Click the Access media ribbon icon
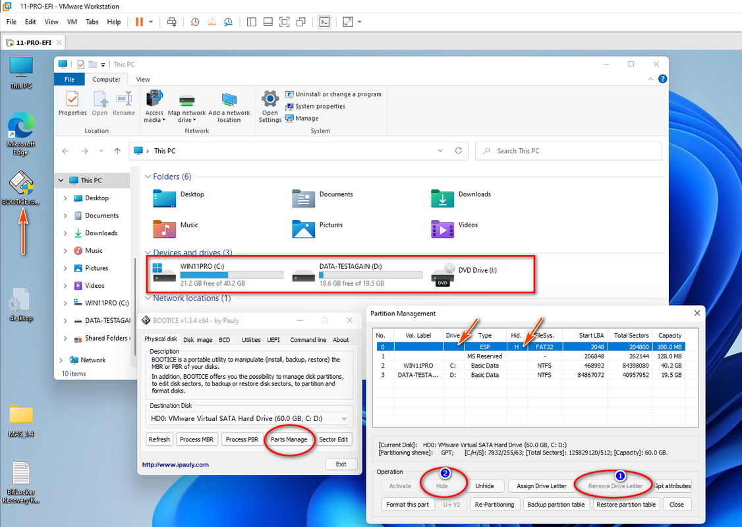742x527 pixels. tap(154, 106)
